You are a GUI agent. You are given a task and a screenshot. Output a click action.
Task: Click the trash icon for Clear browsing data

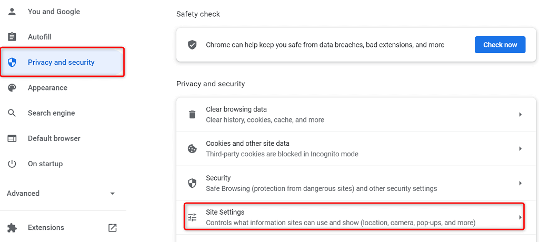192,115
